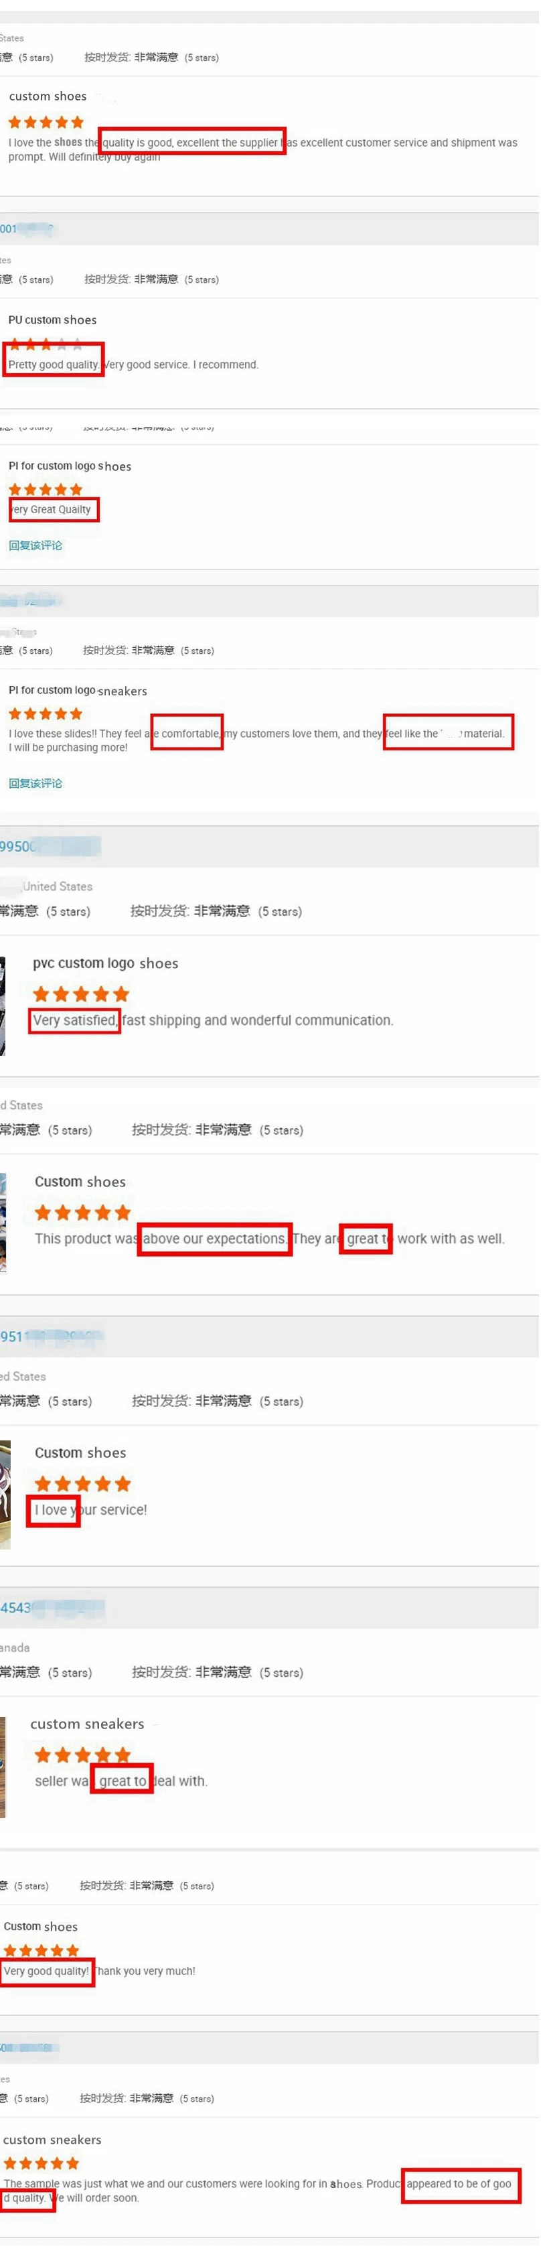551x2255 pixels.
Task: Open the reply link under the slides review
Action: 35,783
